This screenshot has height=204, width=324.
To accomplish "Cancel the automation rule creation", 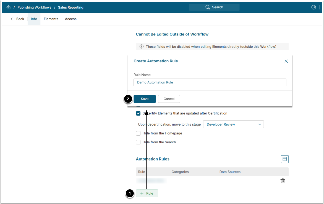I will click(x=169, y=99).
